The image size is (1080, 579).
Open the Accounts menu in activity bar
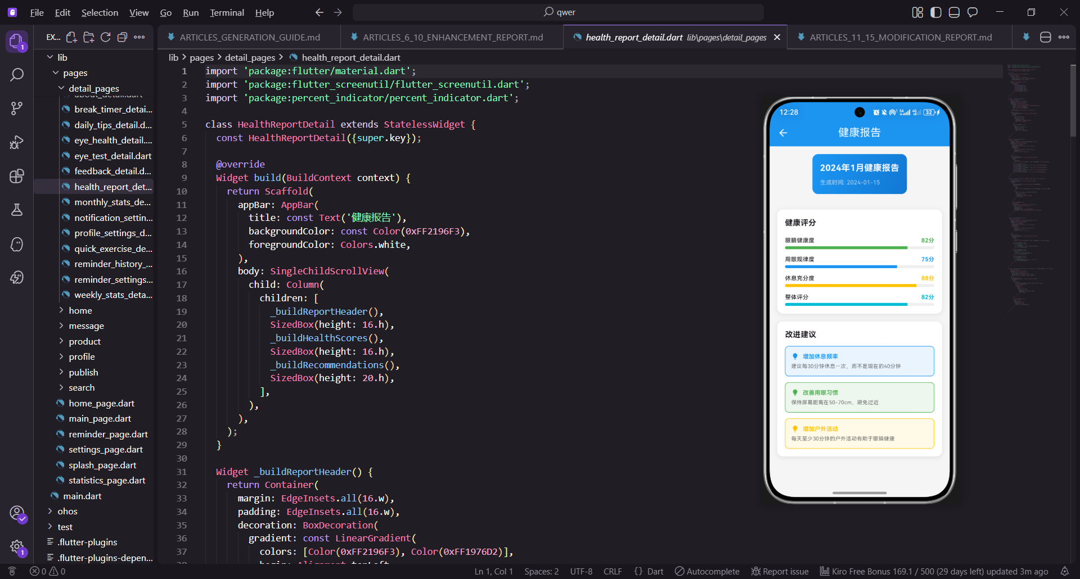pyautogui.click(x=17, y=513)
